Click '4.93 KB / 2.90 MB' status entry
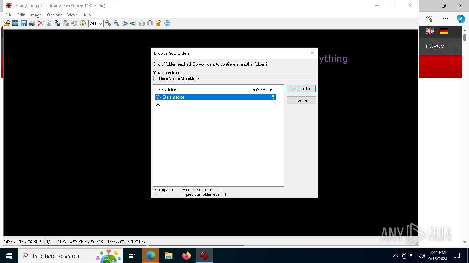469x263 pixels. [x=86, y=242]
